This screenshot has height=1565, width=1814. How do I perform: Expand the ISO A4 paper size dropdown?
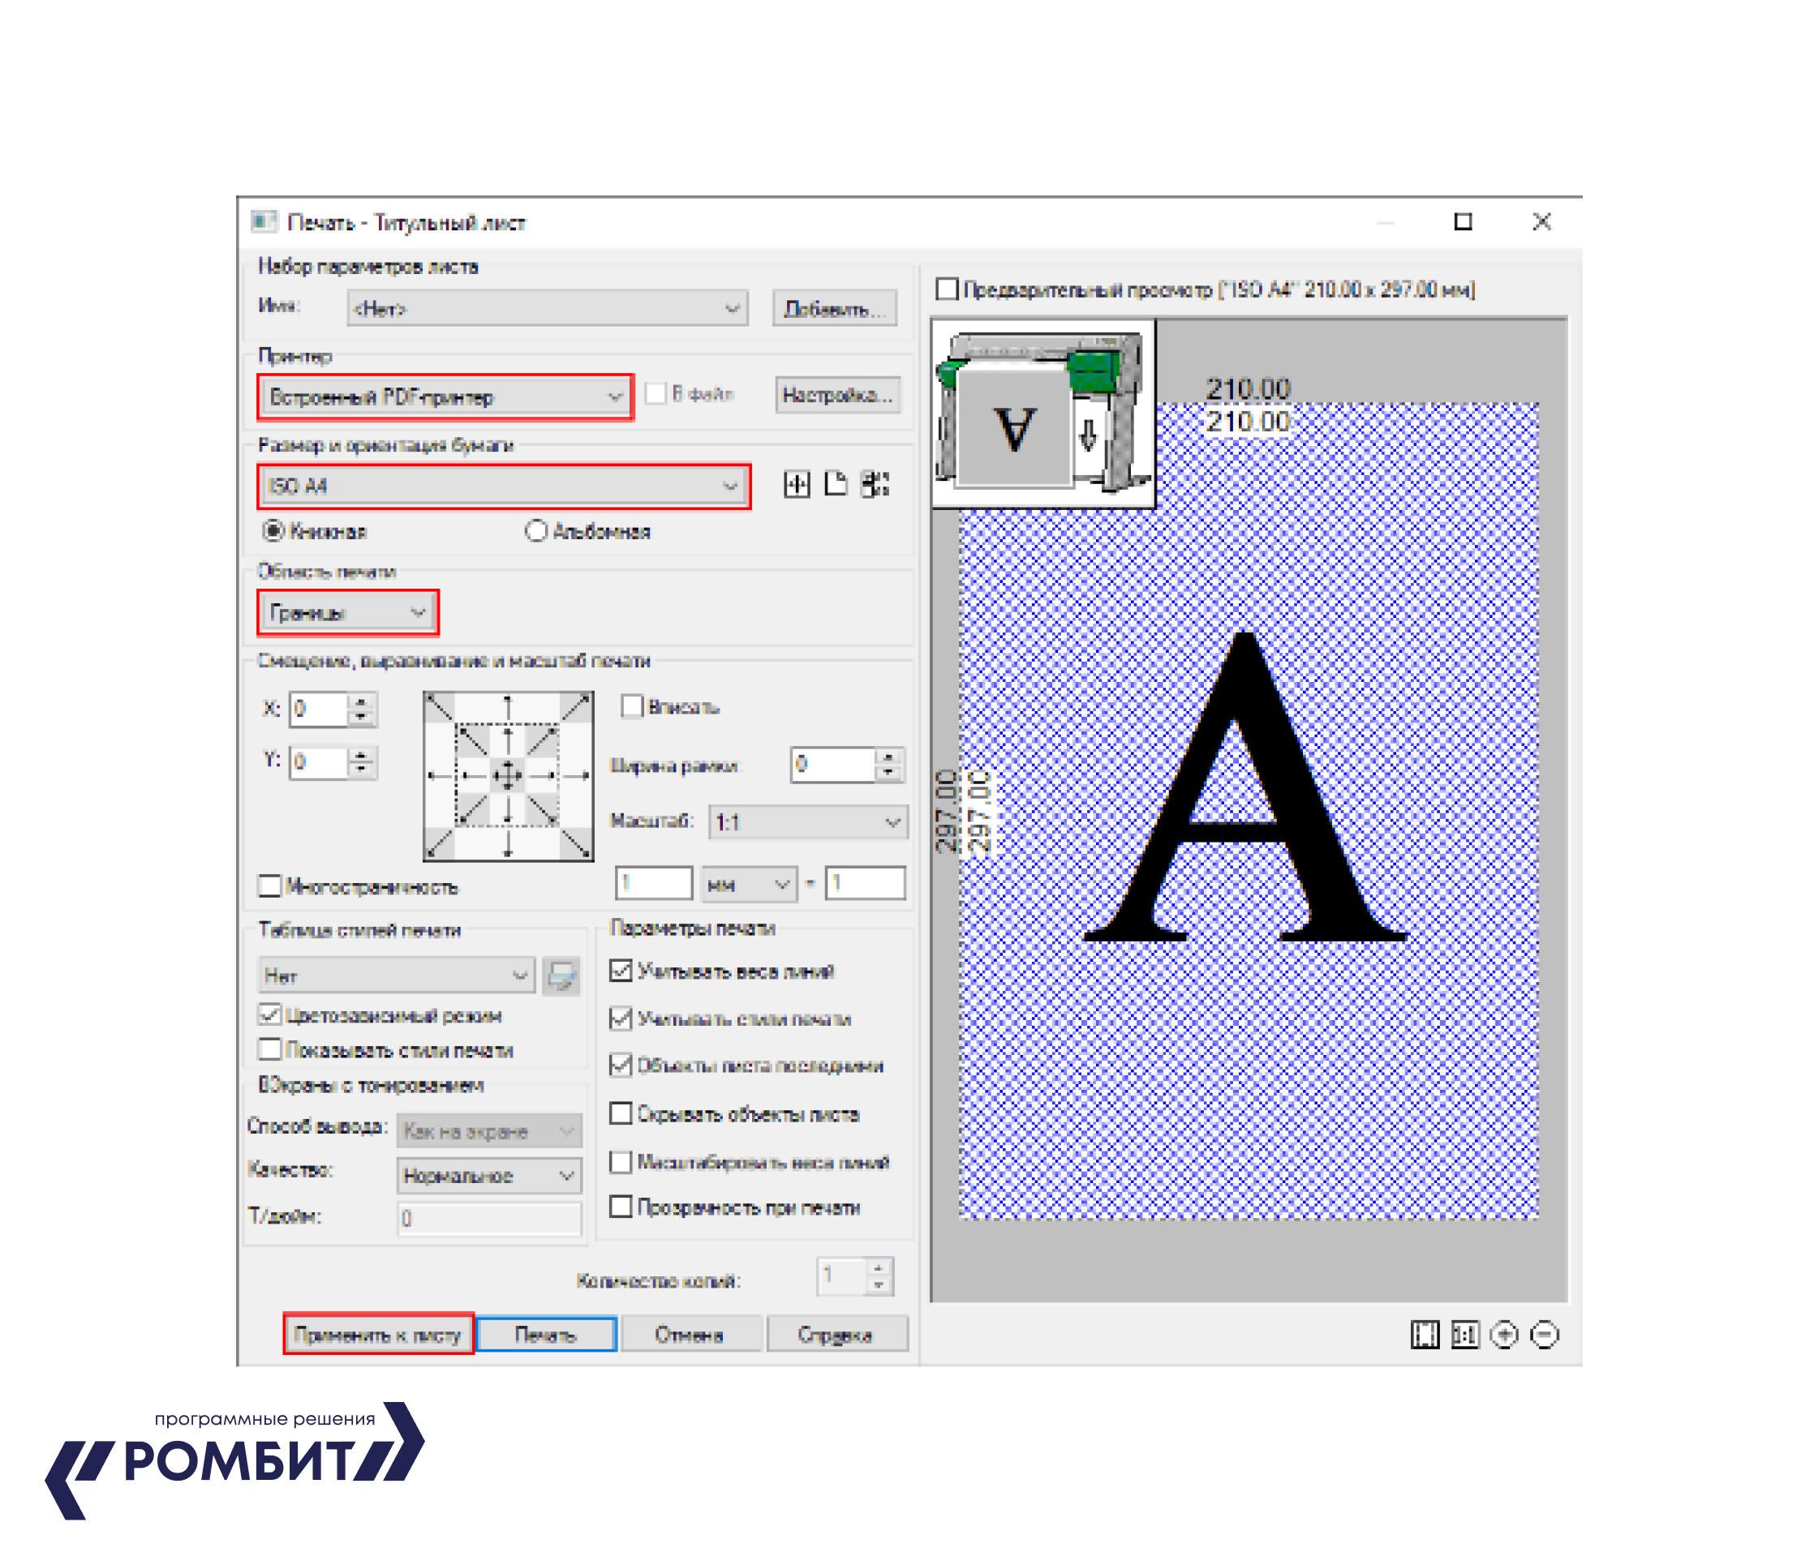504,486
